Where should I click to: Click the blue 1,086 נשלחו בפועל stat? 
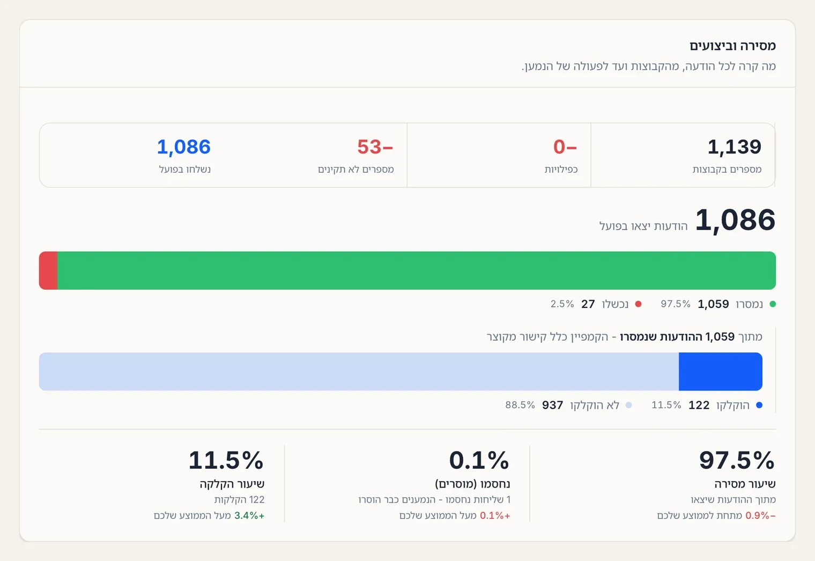tap(184, 156)
